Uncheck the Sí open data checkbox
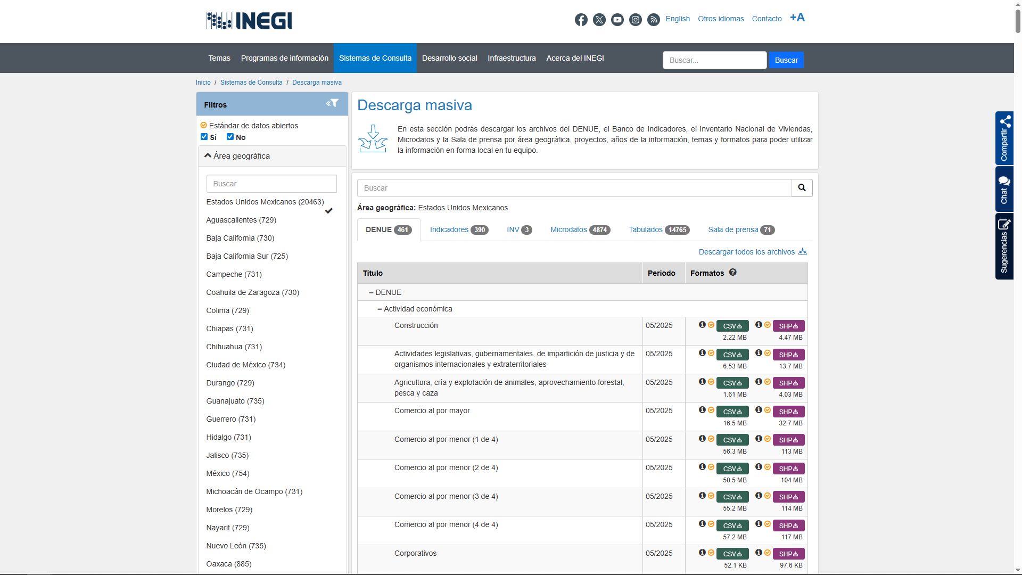The width and height of the screenshot is (1022, 575). click(x=204, y=137)
